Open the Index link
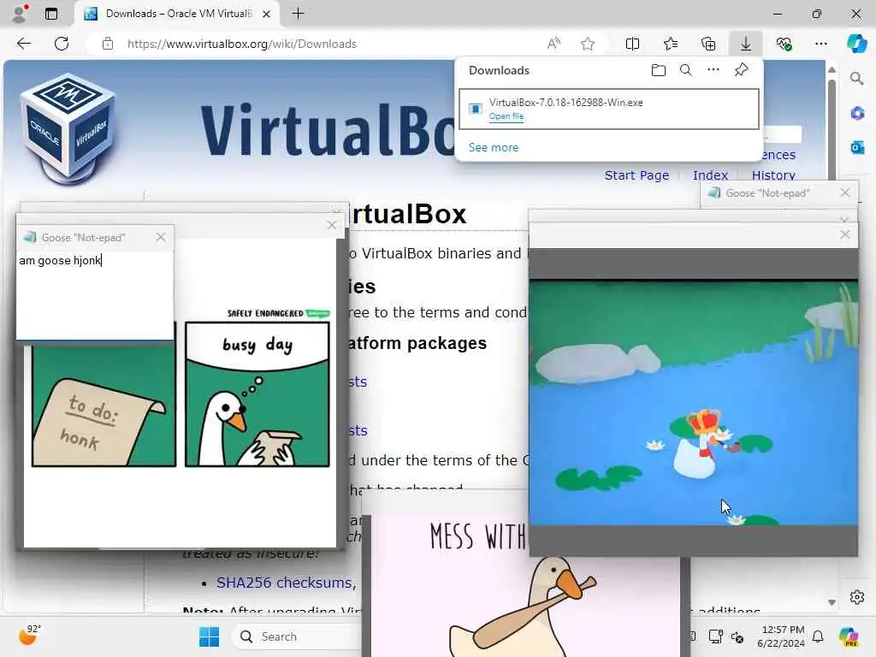 pyautogui.click(x=710, y=175)
